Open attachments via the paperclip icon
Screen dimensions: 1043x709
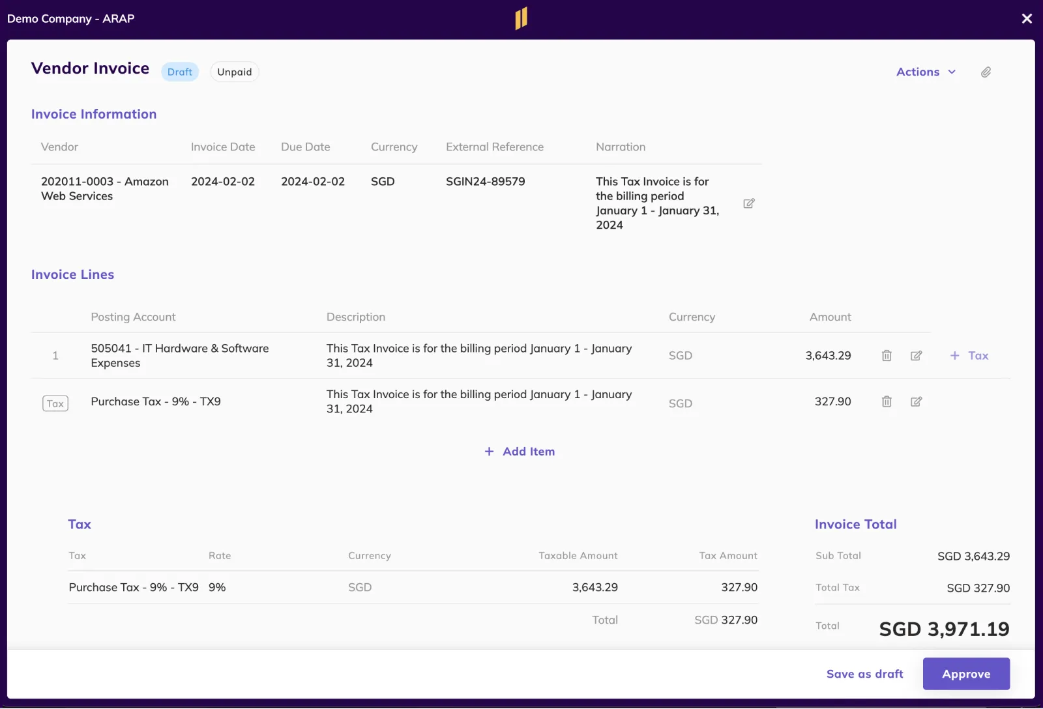pyautogui.click(x=986, y=72)
